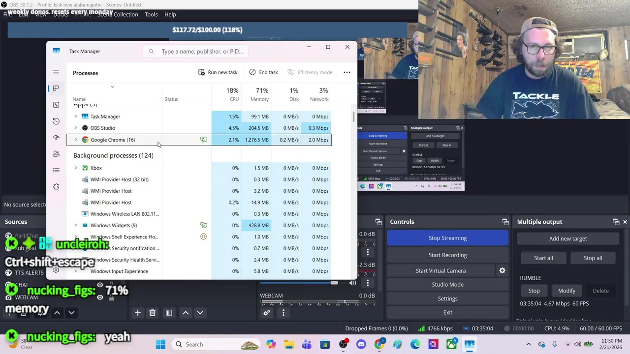Expand OBS Studio process row
This screenshot has width=630, height=354.
pos(76,128)
